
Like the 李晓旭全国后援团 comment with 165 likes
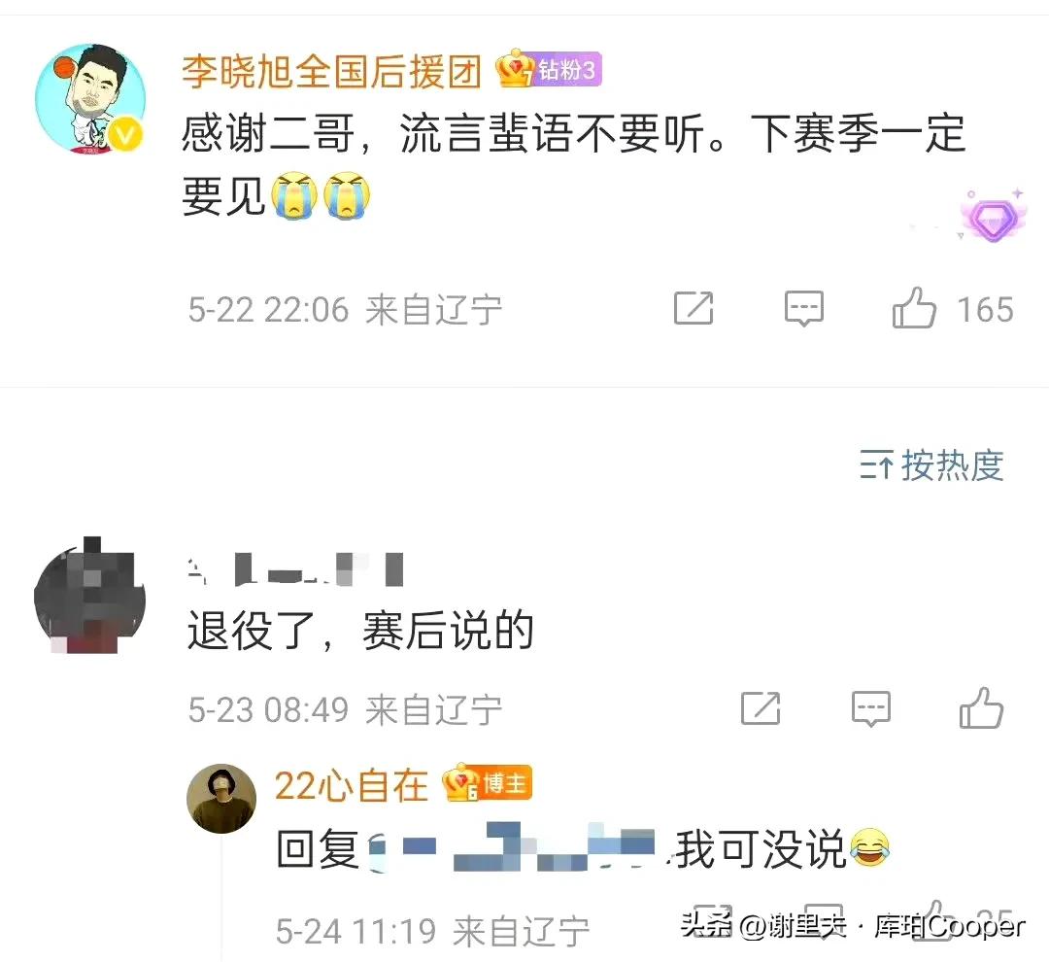point(913,309)
